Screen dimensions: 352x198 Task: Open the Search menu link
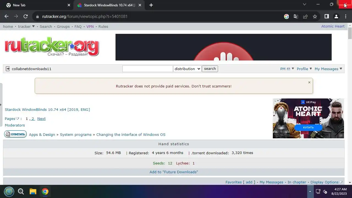click(x=46, y=26)
